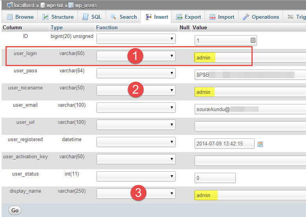Click the bigint(20) unsigned type text

(72, 36)
